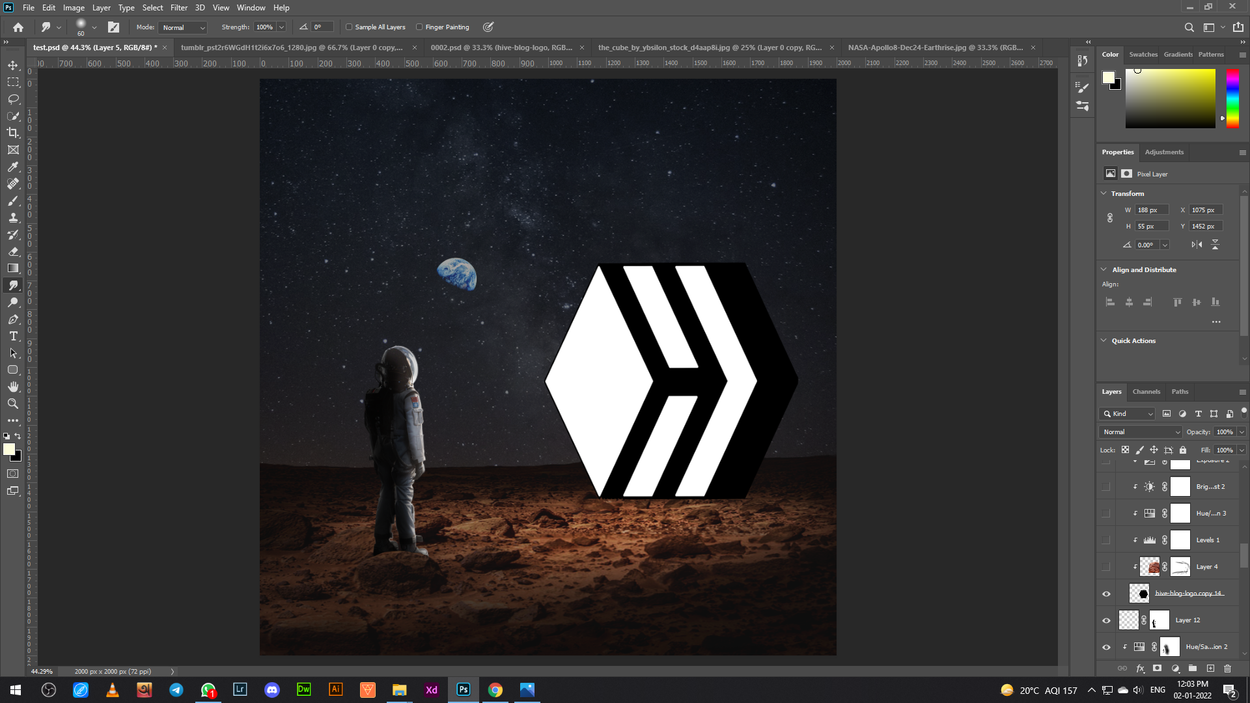
Task: Filter layers for type layers
Action: click(x=1198, y=414)
